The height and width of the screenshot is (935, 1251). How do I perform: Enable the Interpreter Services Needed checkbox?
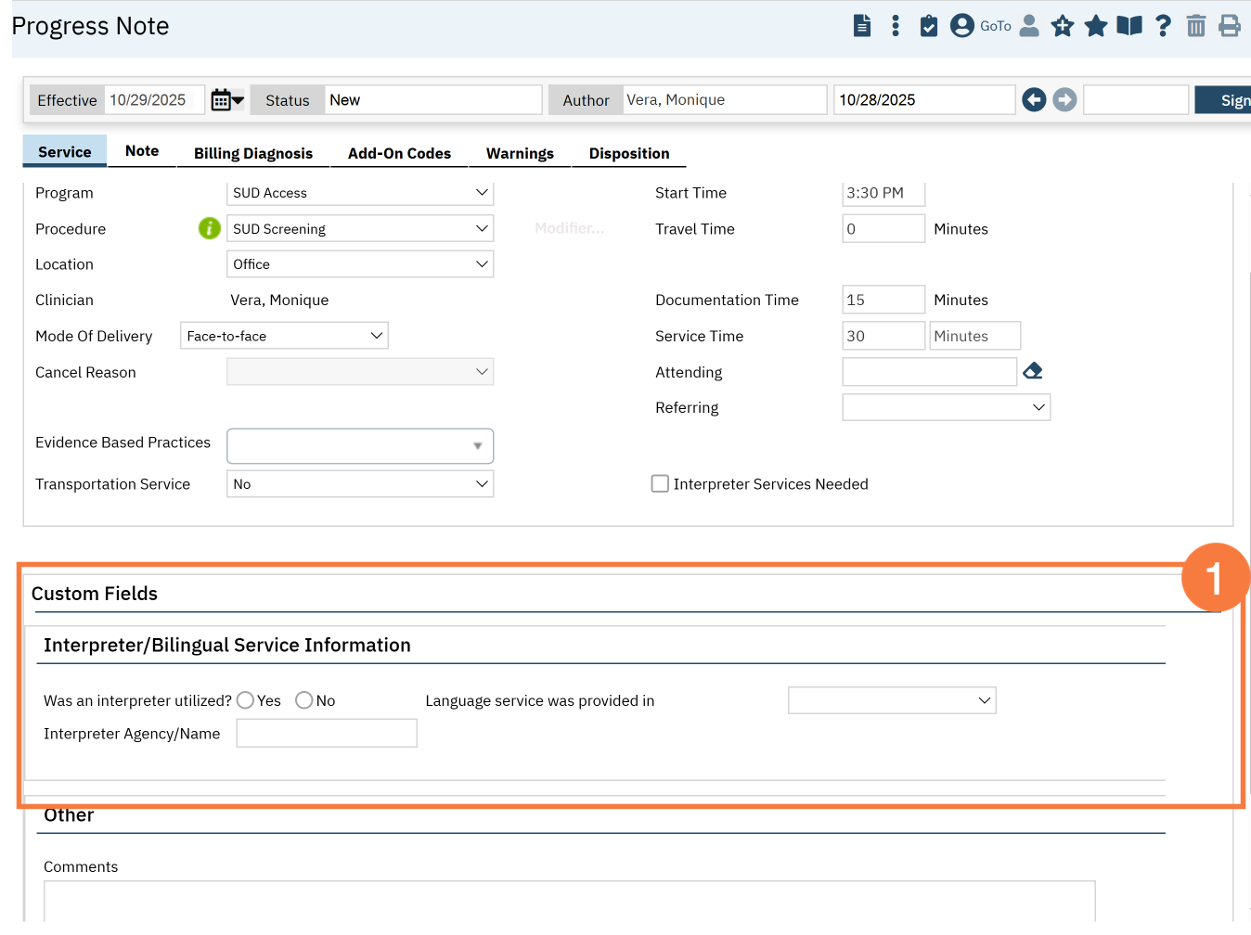point(660,484)
